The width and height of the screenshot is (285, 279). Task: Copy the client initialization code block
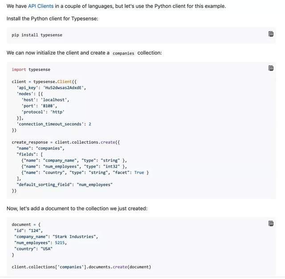(x=271, y=68)
